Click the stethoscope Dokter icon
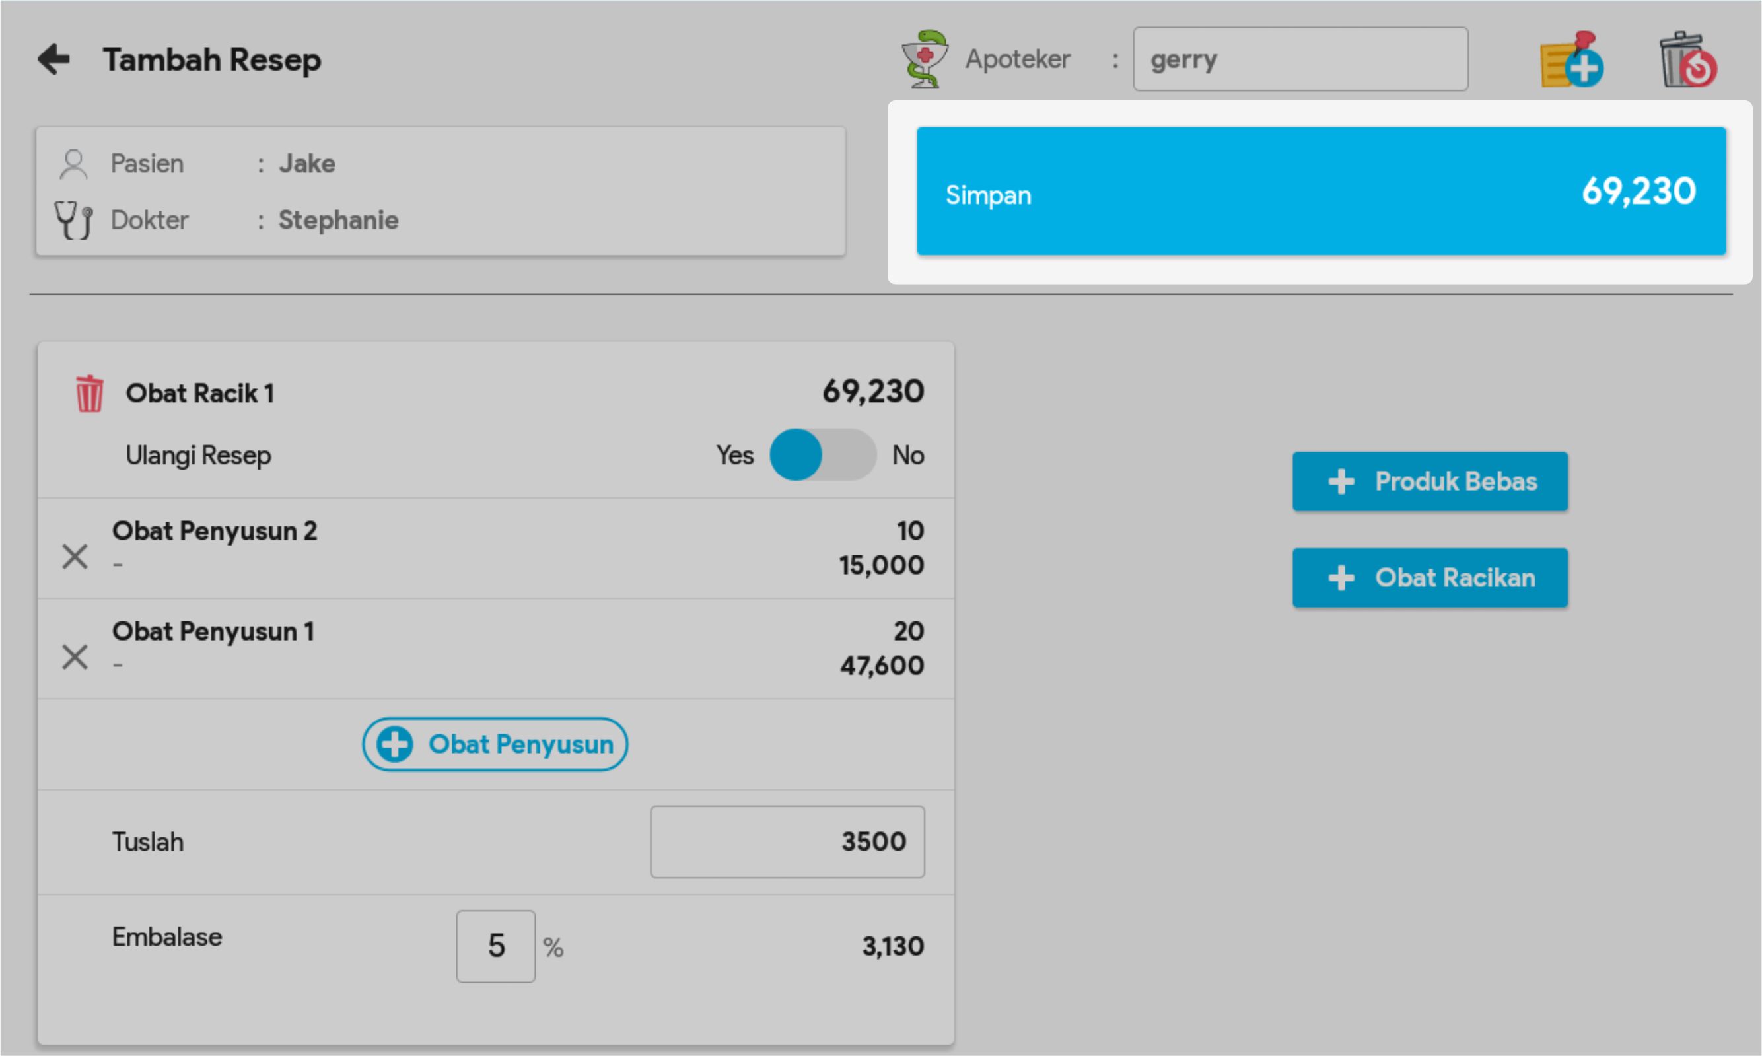 [x=73, y=220]
